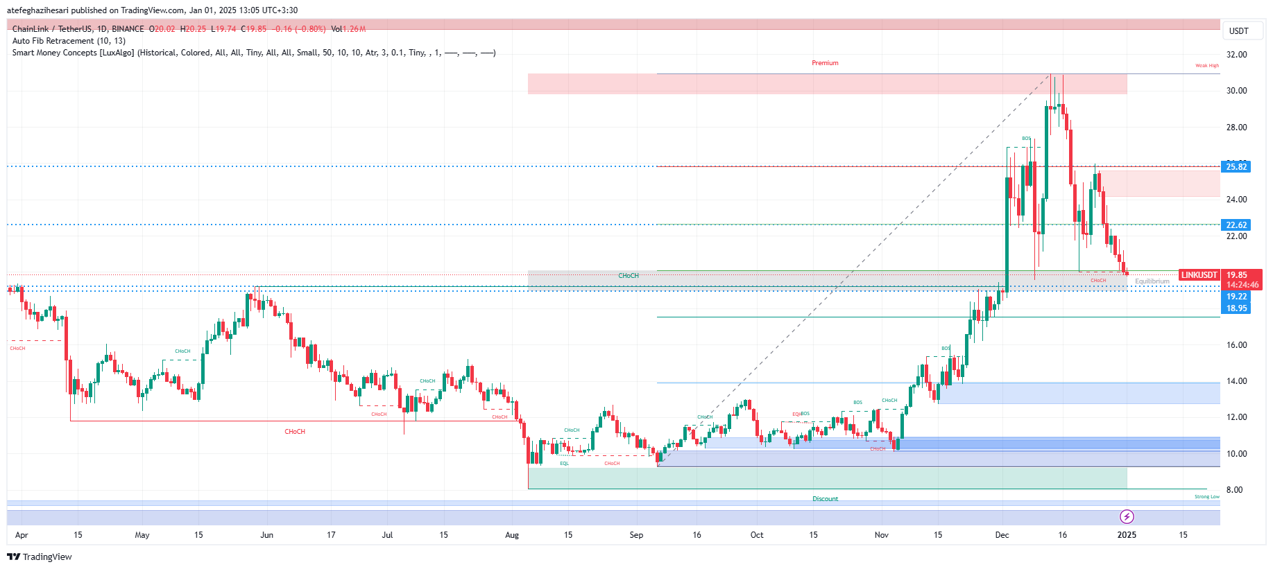Screen dimensions: 1273x569
Task: Click the Dec label on time axis
Action: pyautogui.click(x=1002, y=535)
